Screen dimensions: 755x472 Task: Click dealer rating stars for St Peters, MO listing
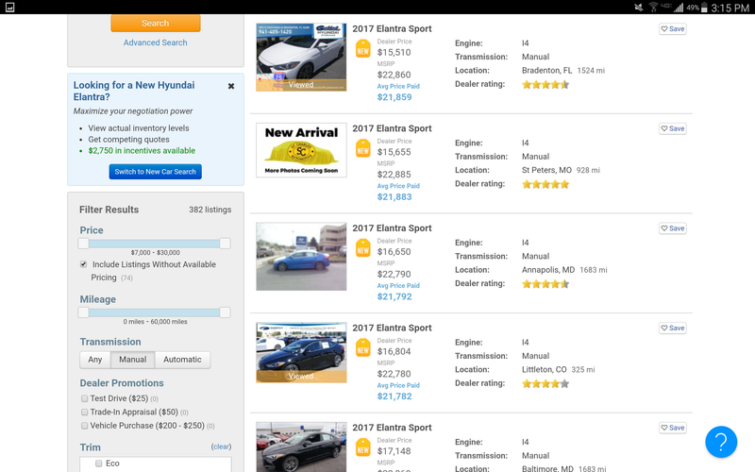point(545,184)
